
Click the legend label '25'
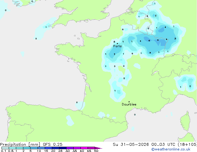point(60,151)
